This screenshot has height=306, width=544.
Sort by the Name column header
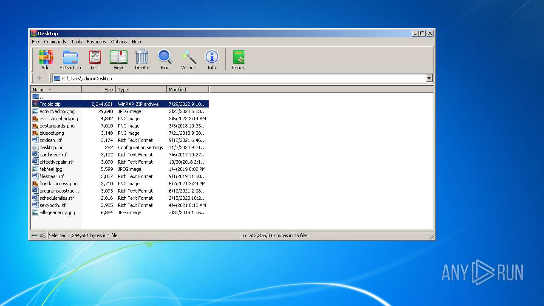[x=56, y=90]
